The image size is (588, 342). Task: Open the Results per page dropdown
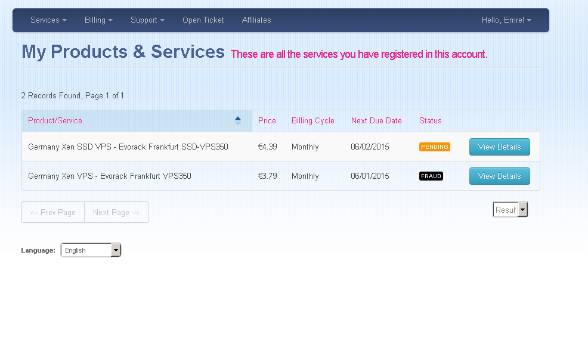[510, 210]
